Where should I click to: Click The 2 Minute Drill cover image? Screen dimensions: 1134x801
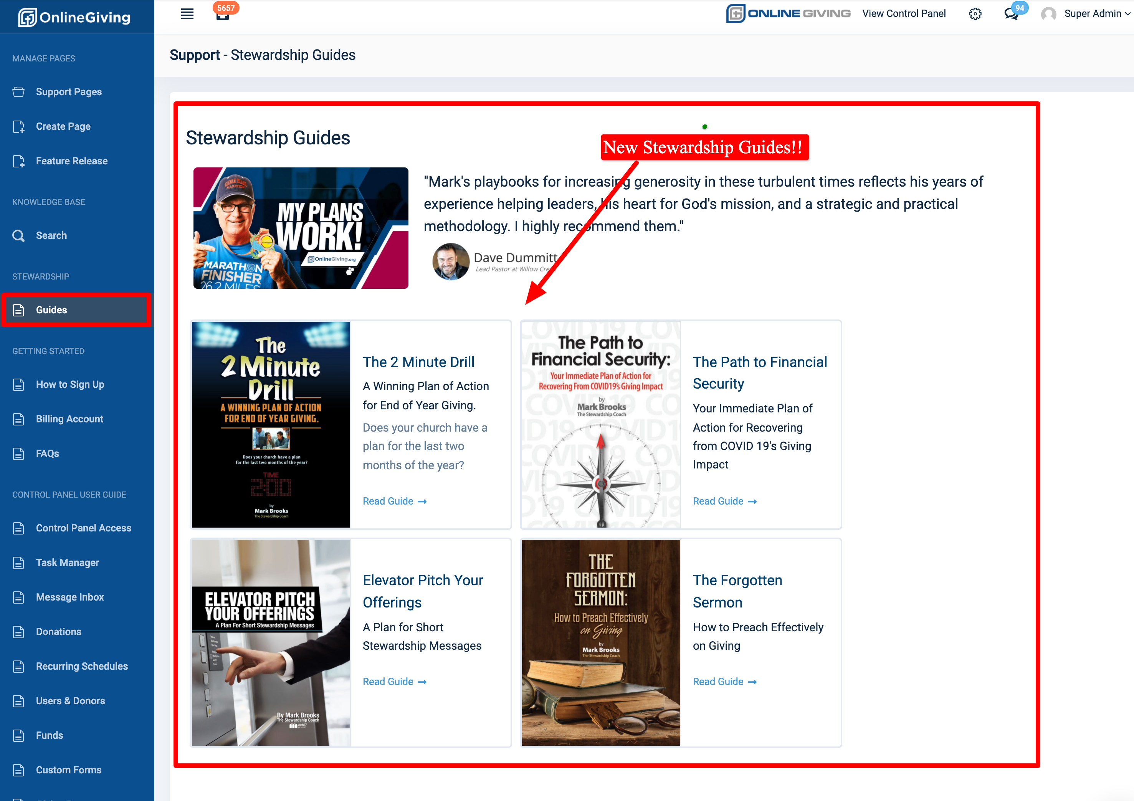click(271, 424)
